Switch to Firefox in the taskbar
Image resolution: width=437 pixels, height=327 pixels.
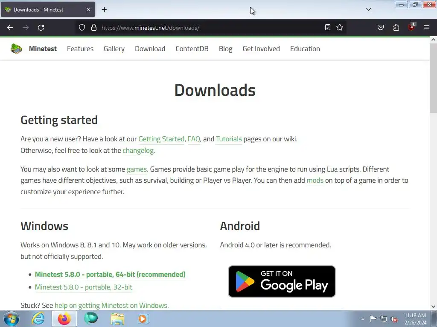64,318
